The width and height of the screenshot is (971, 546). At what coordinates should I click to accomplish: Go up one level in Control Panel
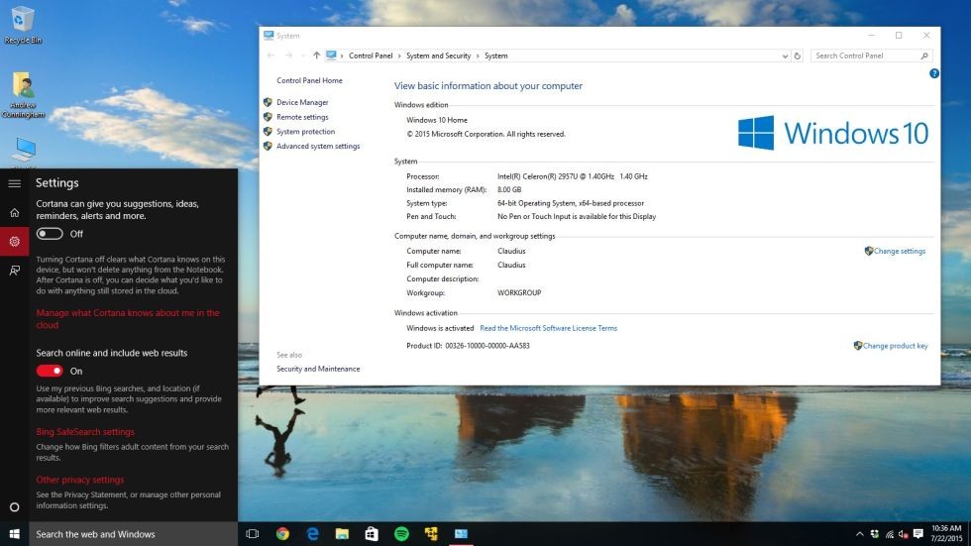click(x=316, y=55)
